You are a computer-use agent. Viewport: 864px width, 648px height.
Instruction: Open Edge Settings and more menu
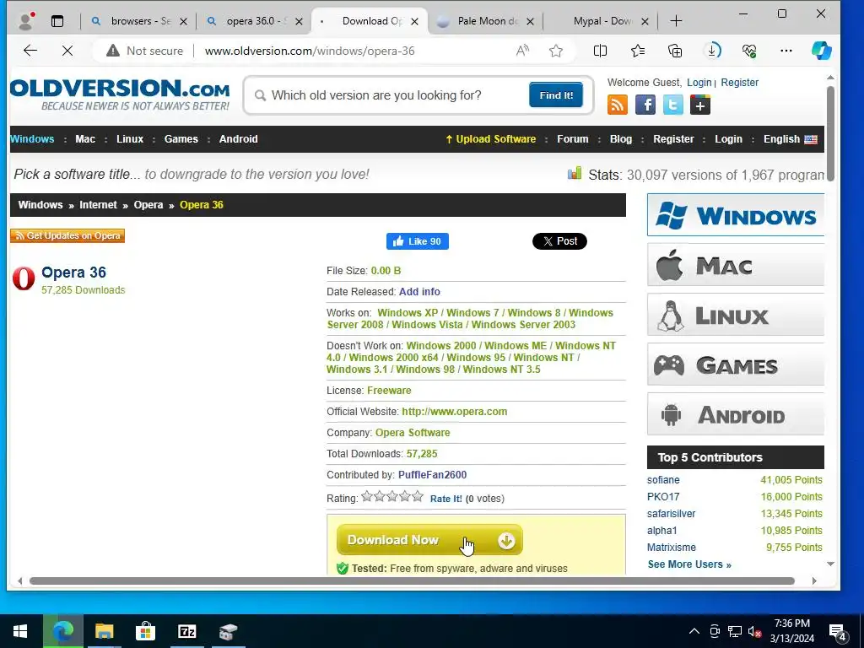click(x=786, y=51)
